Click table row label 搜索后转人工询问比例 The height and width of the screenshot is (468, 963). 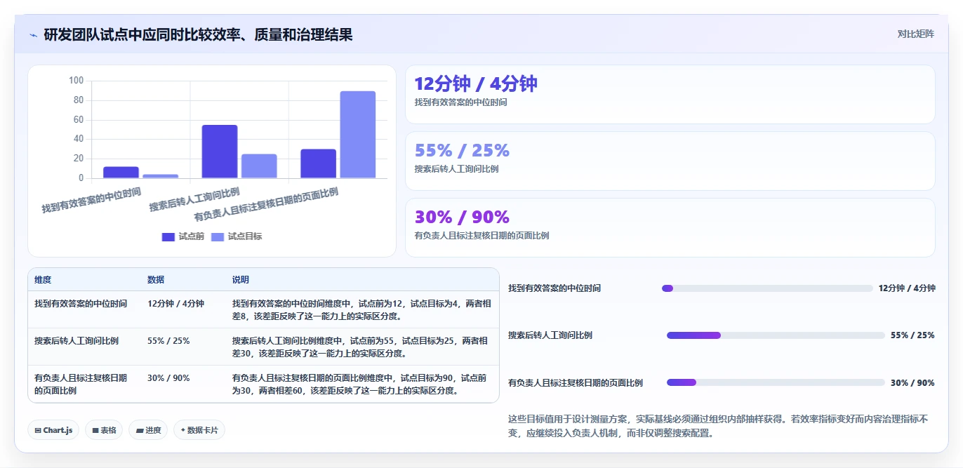point(77,341)
